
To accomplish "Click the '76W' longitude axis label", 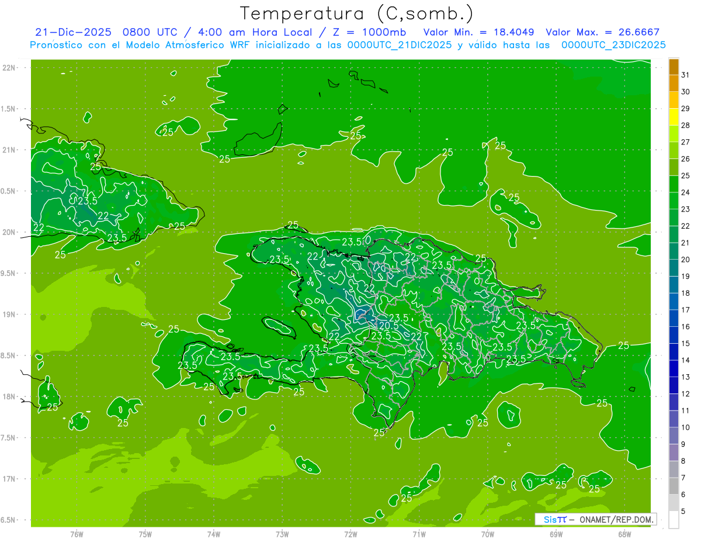I will 77,534.
